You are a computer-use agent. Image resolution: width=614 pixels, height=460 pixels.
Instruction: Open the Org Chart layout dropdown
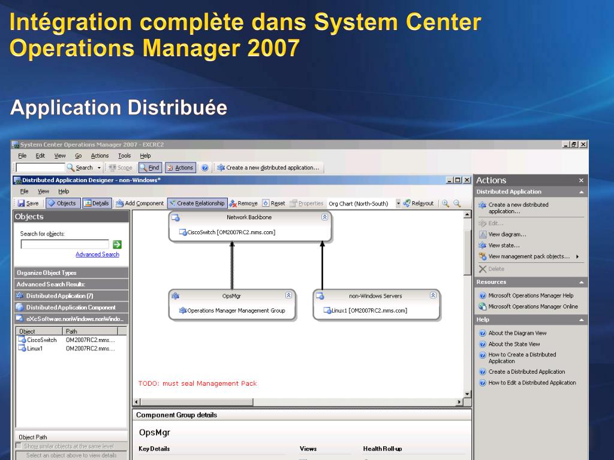tap(398, 204)
